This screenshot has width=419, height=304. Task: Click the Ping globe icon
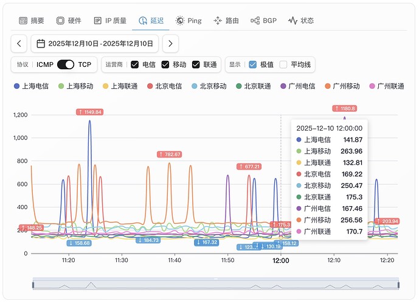pyautogui.click(x=180, y=21)
